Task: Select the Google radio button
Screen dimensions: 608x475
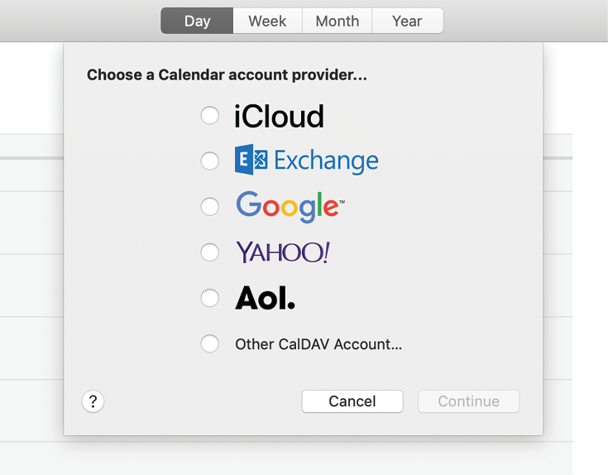Action: pos(210,206)
